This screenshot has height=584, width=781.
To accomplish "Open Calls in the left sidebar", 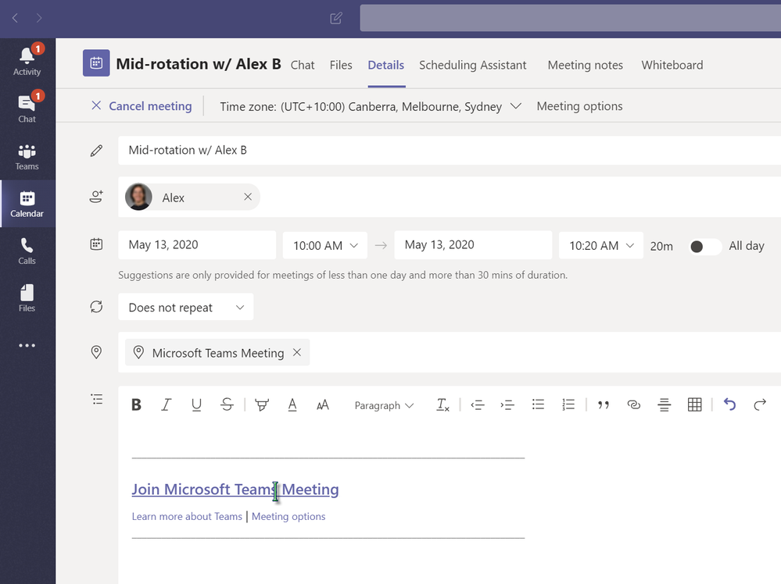I will point(27,251).
